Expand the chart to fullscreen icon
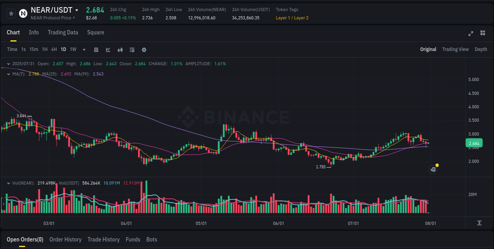The width and height of the screenshot is (494, 249). [x=471, y=34]
